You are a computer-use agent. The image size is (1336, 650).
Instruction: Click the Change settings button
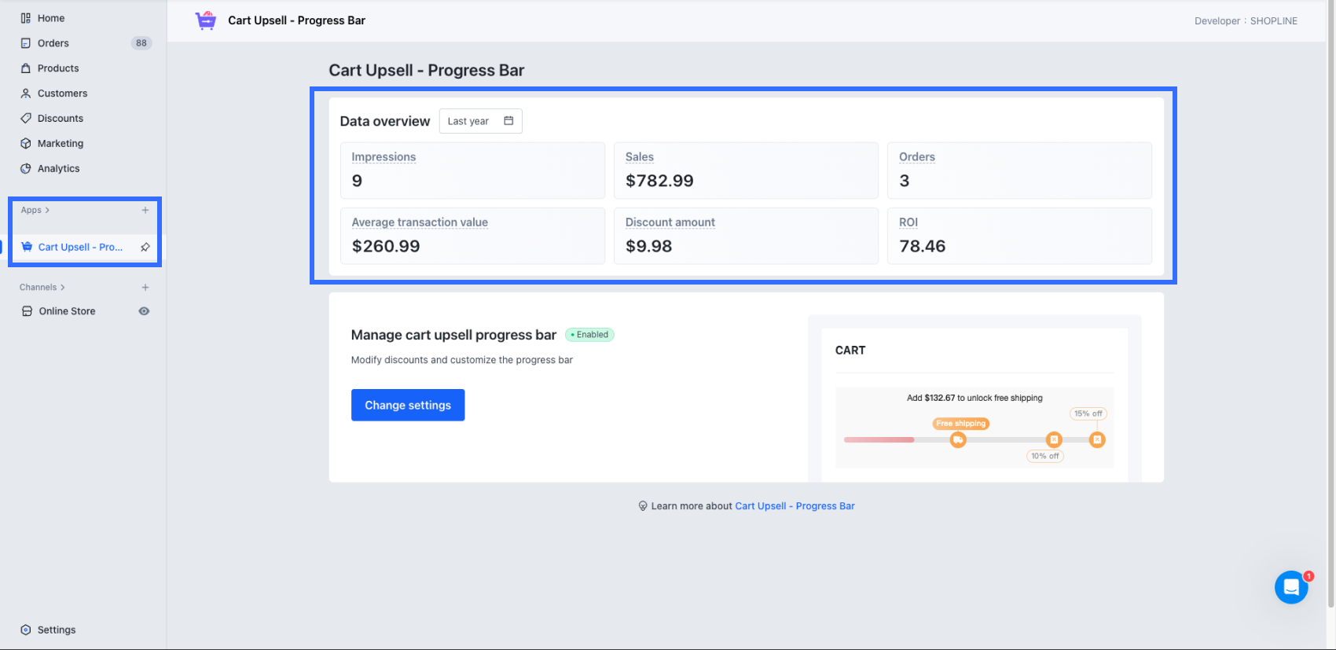[x=408, y=405]
